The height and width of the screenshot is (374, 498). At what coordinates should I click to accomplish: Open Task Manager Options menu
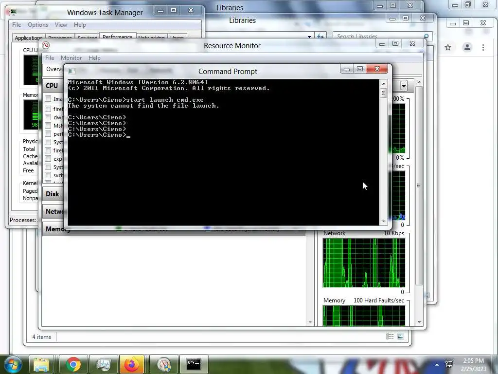pyautogui.click(x=38, y=25)
